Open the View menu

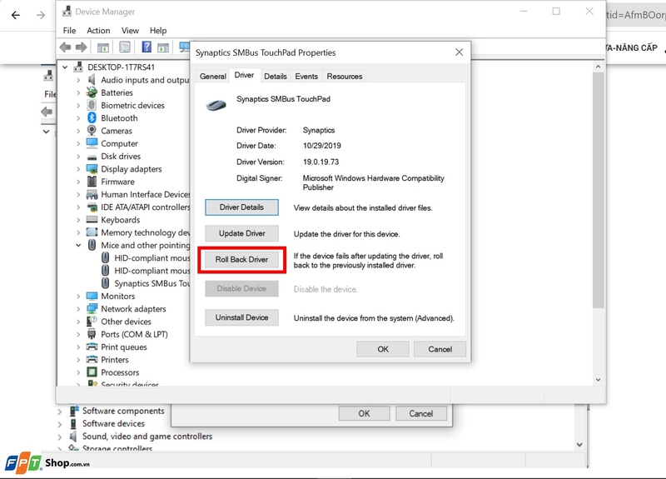[130, 31]
